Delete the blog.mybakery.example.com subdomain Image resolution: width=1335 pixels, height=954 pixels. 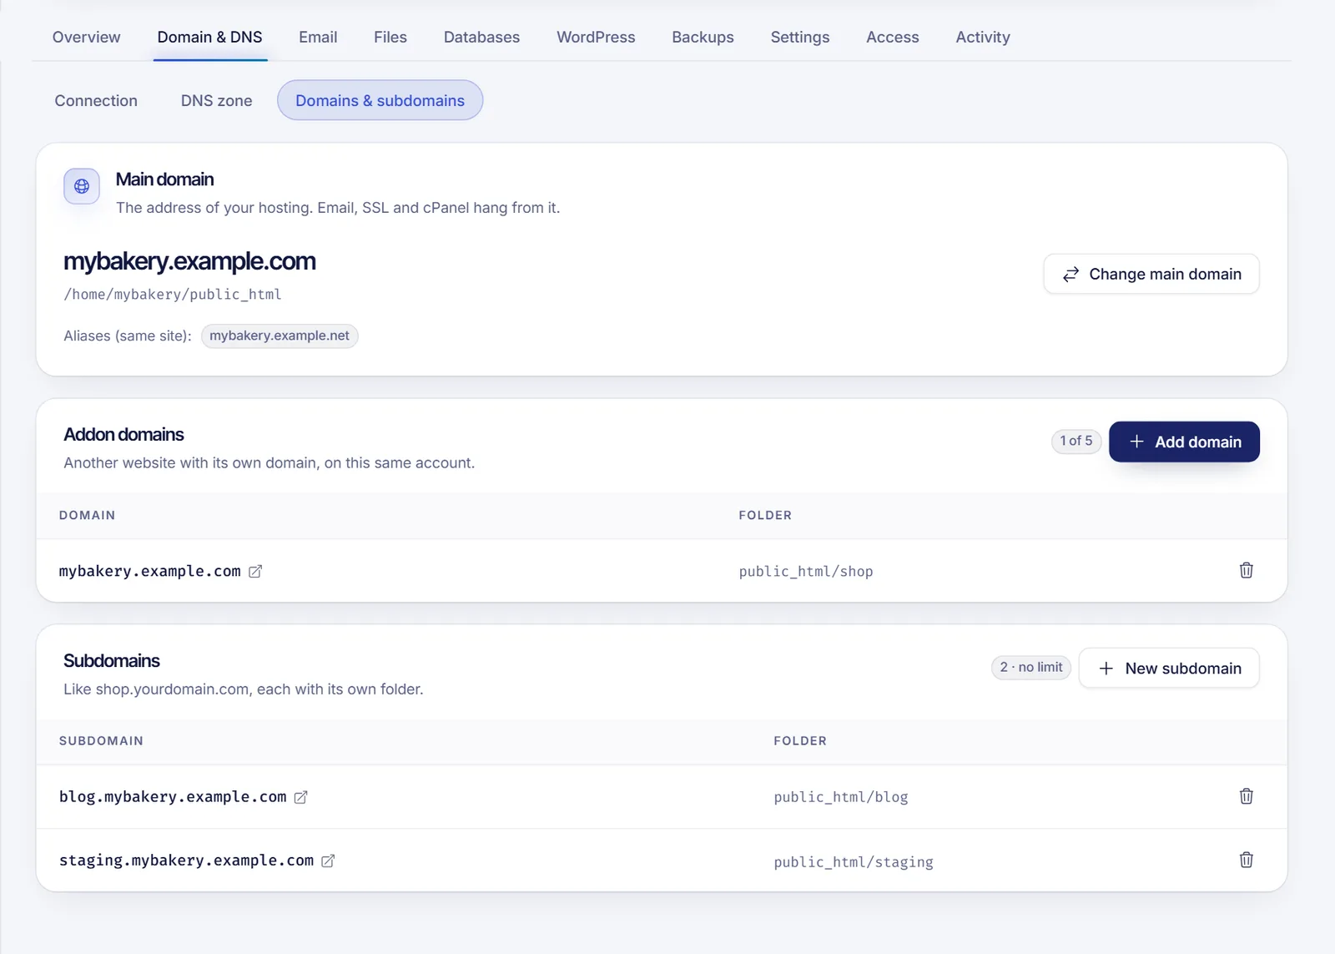[x=1246, y=796]
